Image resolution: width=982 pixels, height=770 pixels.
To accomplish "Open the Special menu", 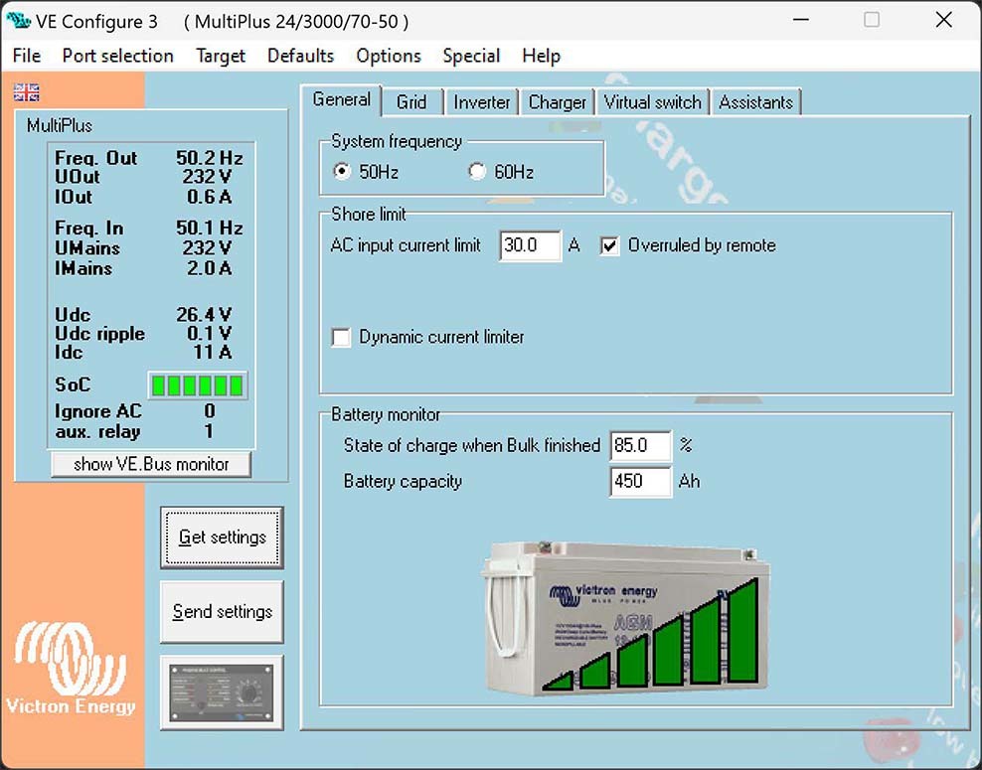I will pos(471,56).
